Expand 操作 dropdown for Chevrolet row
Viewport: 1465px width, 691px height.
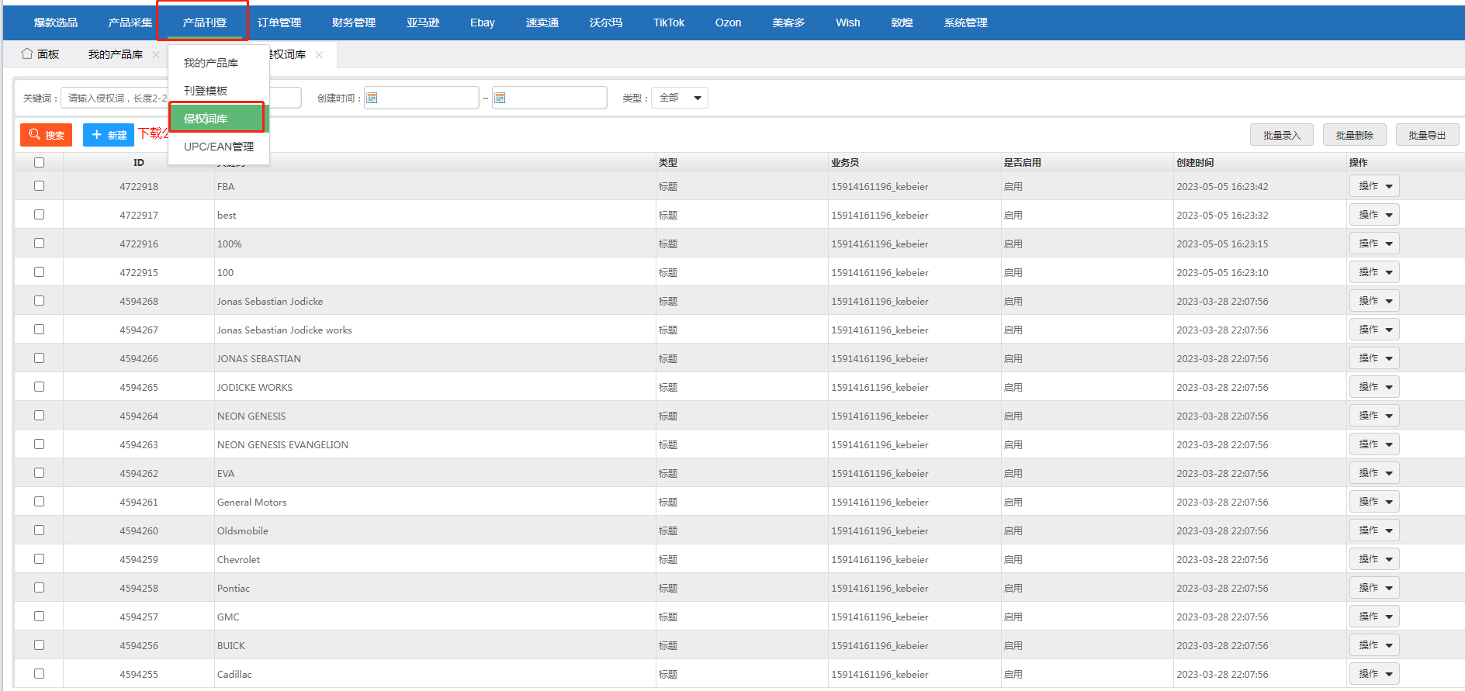(x=1374, y=559)
